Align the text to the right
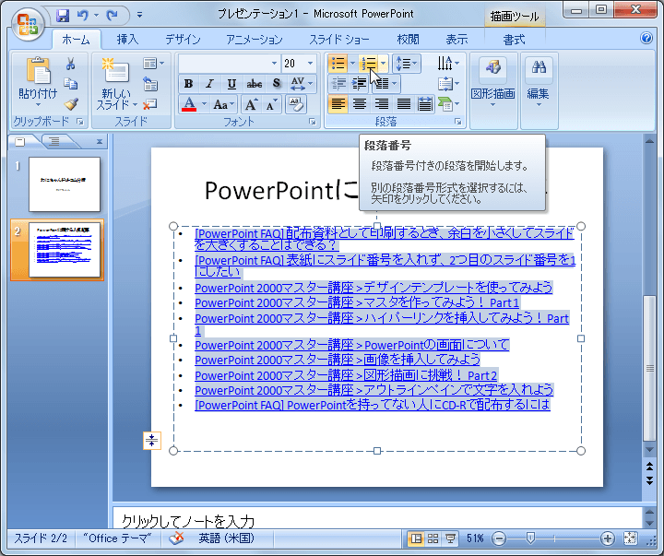Viewport: 664px width, 556px height. tap(382, 104)
